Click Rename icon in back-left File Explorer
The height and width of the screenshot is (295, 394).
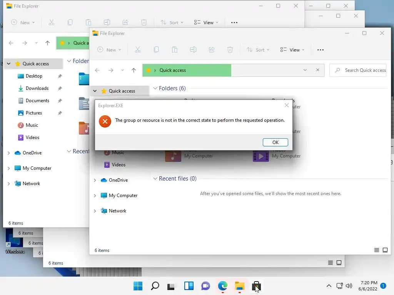click(107, 22)
